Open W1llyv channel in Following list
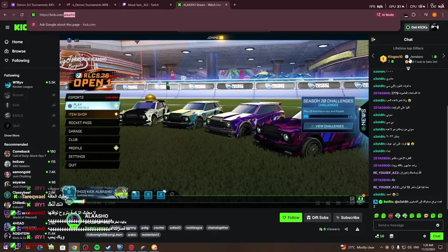Screen dimensions: 448x252 (30, 84)
